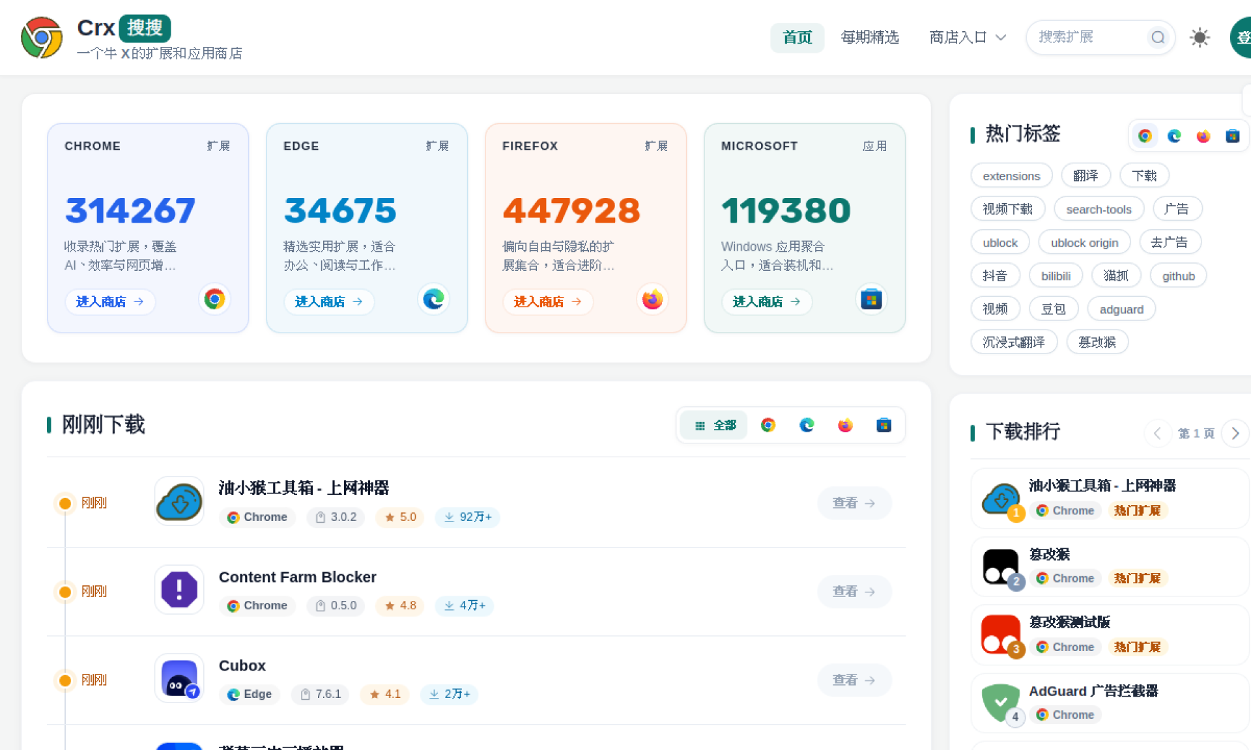This screenshot has height=750, width=1251.
Task: Click 进入商店 on the Firefox card
Action: (547, 301)
